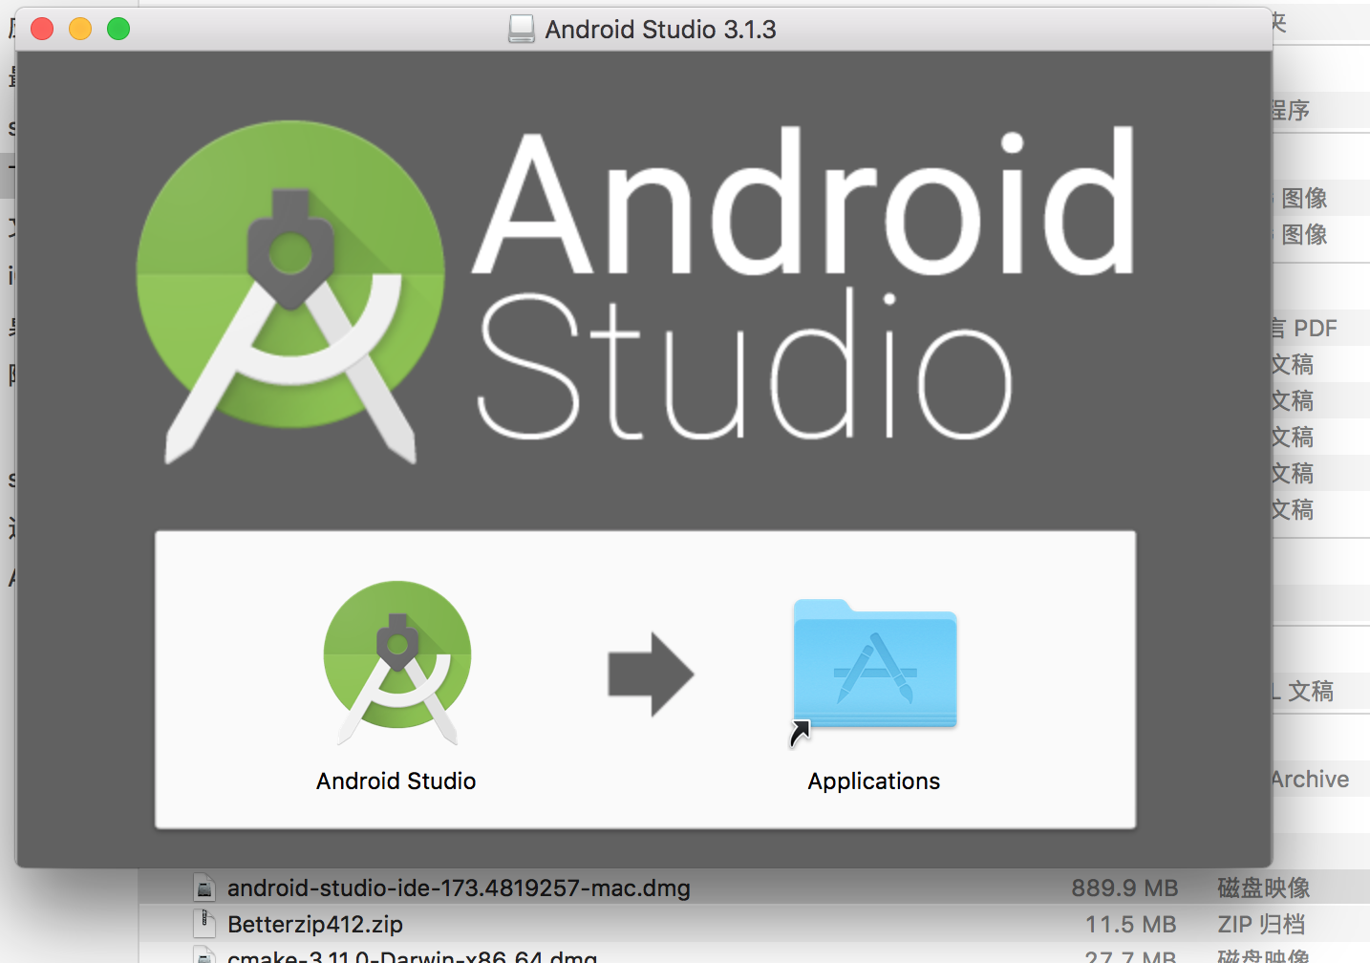Click the ZIP 归档 kind cell
The image size is (1370, 963).
coord(1261,925)
